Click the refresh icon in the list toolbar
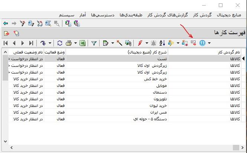The height and width of the screenshot is (153, 247). click(60, 43)
